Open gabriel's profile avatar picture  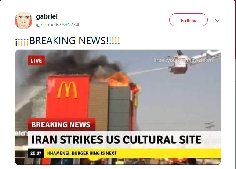point(23,20)
